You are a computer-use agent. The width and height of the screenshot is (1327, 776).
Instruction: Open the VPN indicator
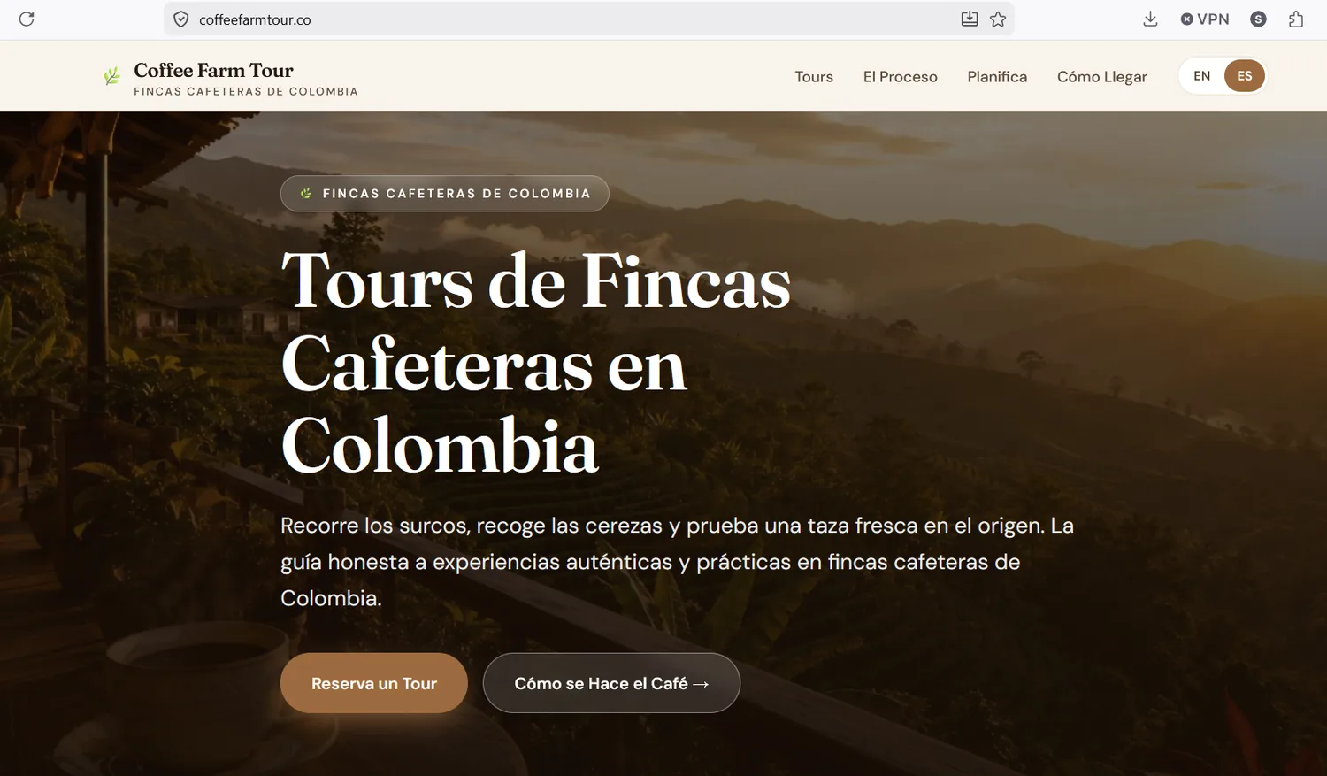pos(1205,19)
